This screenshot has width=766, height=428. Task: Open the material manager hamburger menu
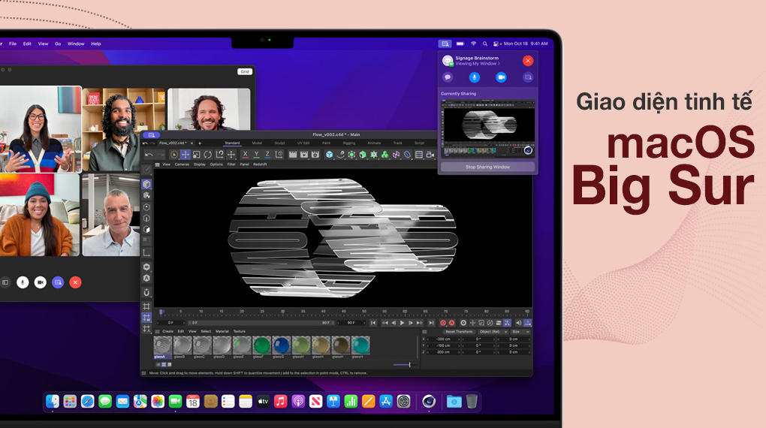tap(157, 331)
